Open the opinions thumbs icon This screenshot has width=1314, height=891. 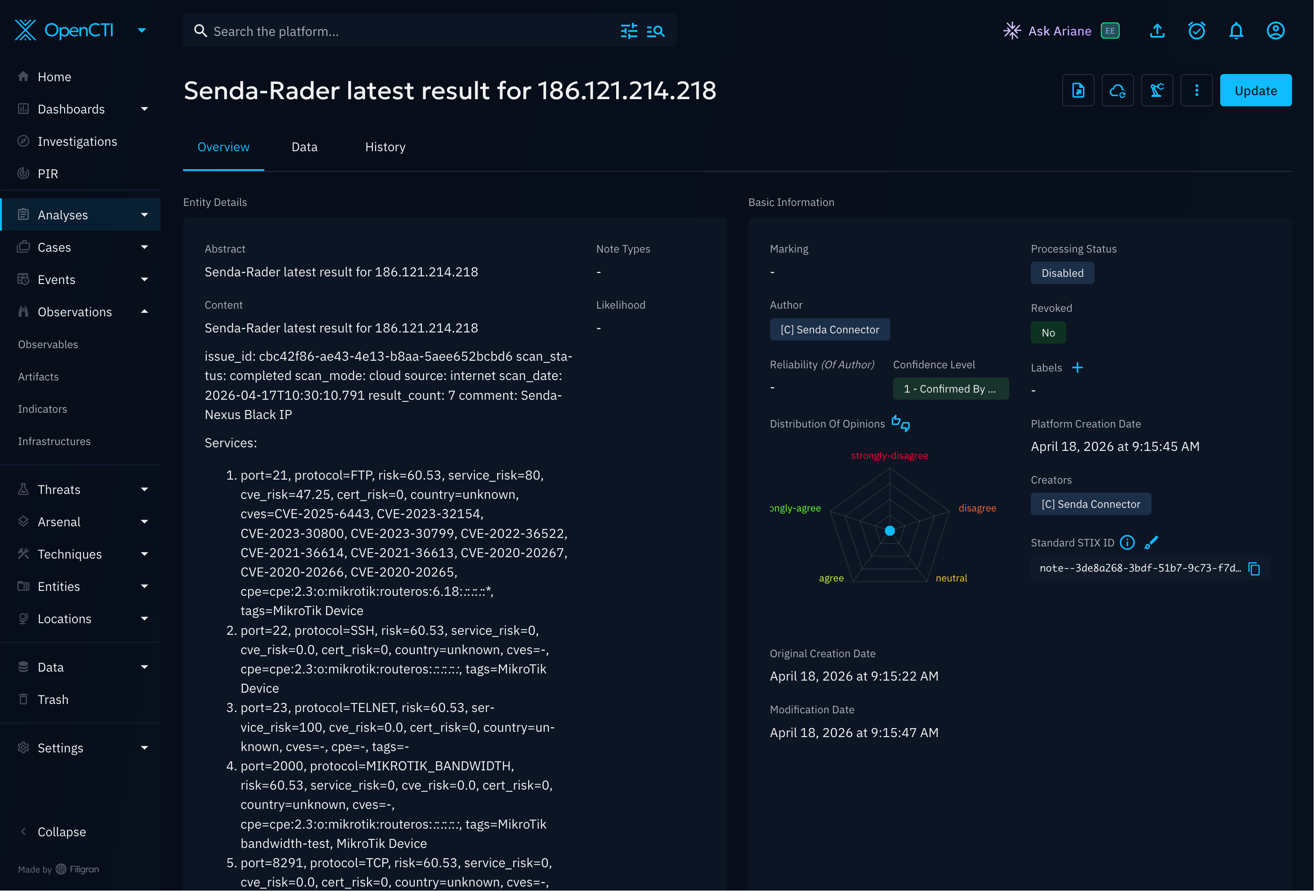[x=901, y=424]
